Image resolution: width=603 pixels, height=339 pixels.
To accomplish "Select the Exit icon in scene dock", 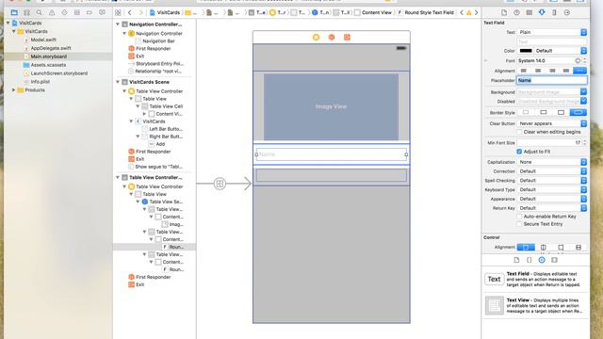I will [347, 38].
